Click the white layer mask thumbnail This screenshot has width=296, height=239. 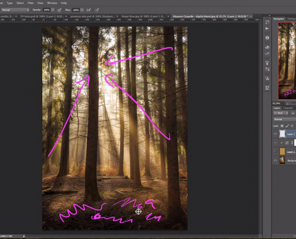point(295,143)
